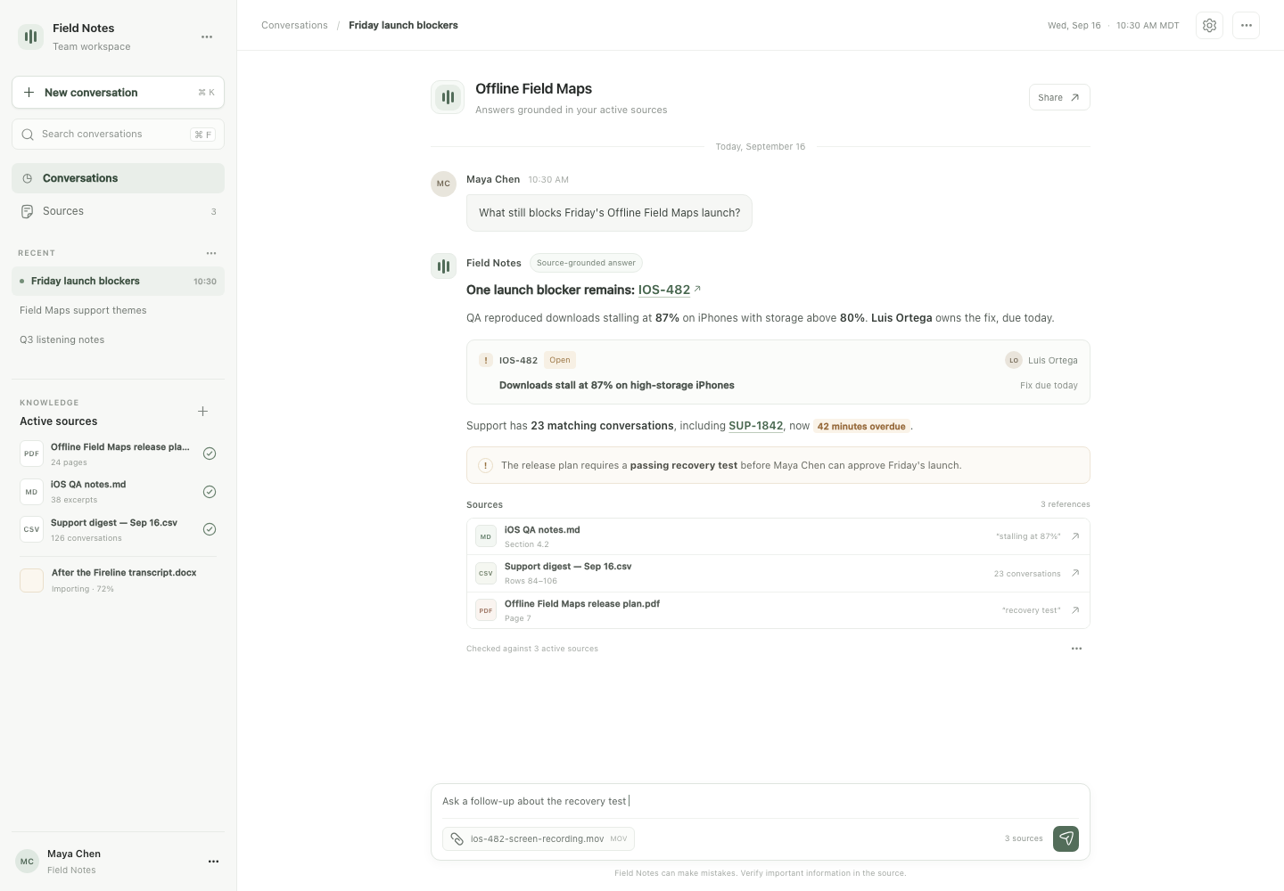Click the ios-482-screen-recording.mov attachment
Image resolution: width=1284 pixels, height=891 pixels.
coord(539,838)
